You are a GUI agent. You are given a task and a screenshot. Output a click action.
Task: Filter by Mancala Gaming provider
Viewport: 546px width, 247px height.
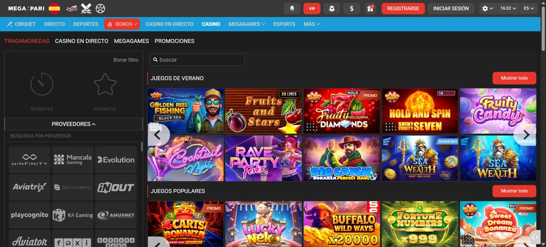tap(73, 160)
